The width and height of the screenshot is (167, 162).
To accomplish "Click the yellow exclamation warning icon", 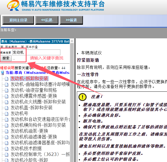I will tap(82, 97).
